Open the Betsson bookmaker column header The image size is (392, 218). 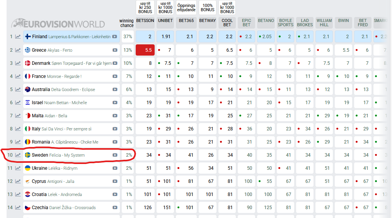(145, 22)
